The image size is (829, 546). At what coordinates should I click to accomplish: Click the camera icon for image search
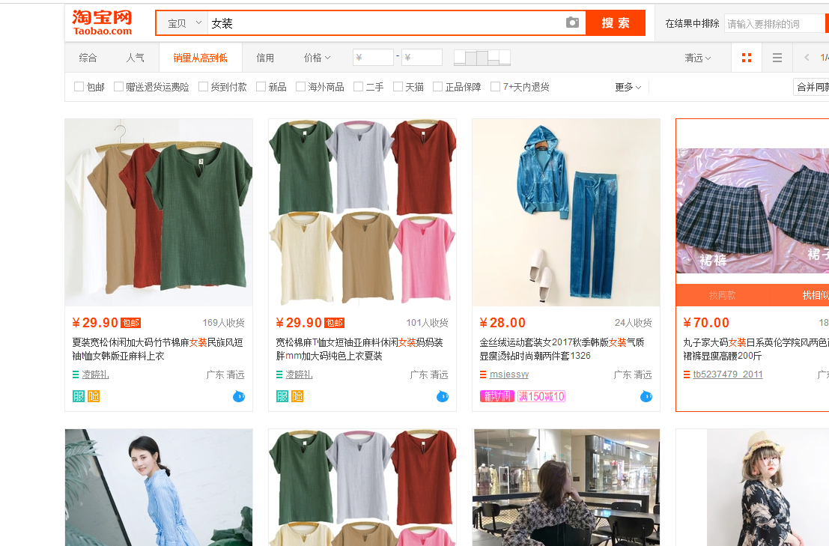pyautogui.click(x=573, y=22)
